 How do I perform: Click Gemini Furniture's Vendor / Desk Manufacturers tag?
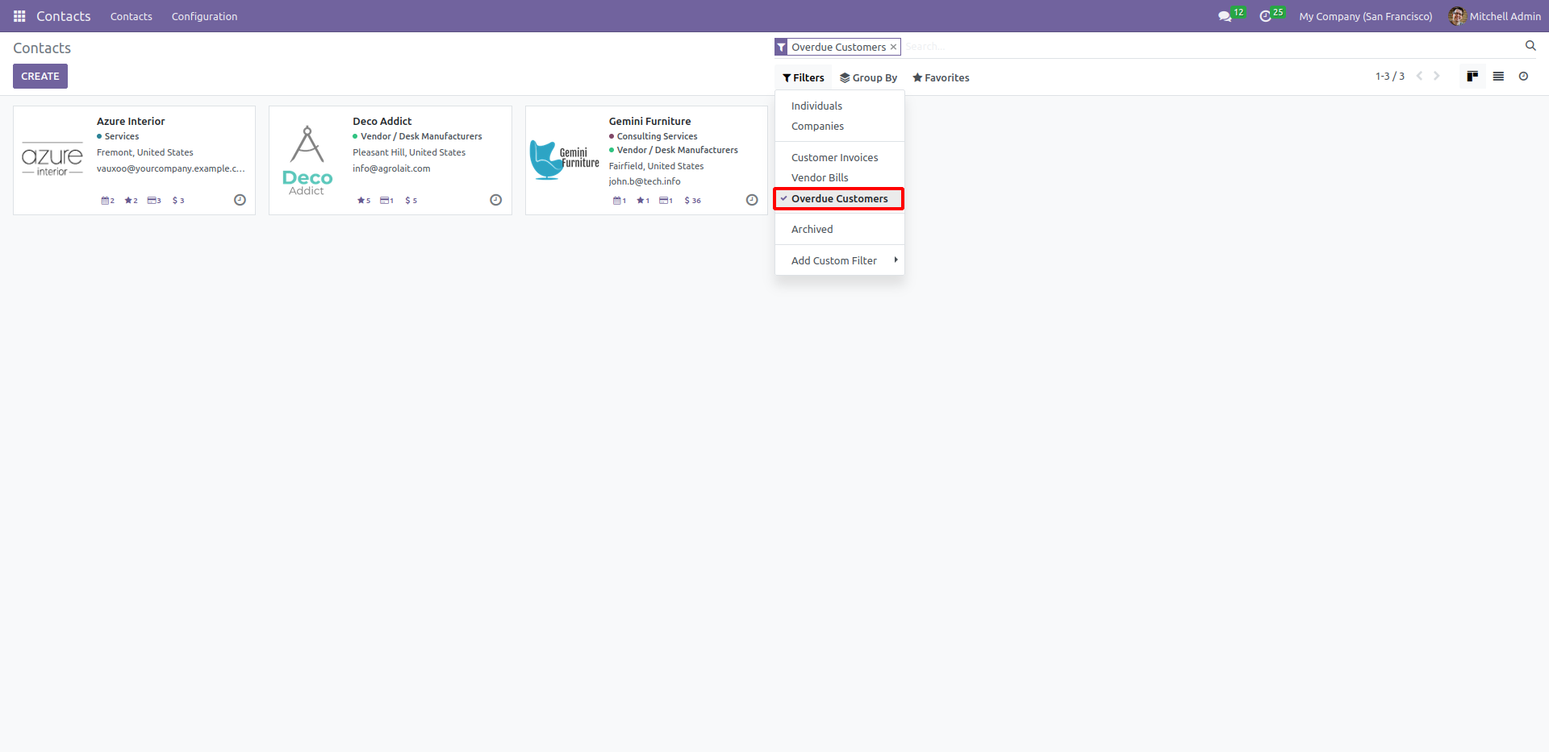[674, 151]
